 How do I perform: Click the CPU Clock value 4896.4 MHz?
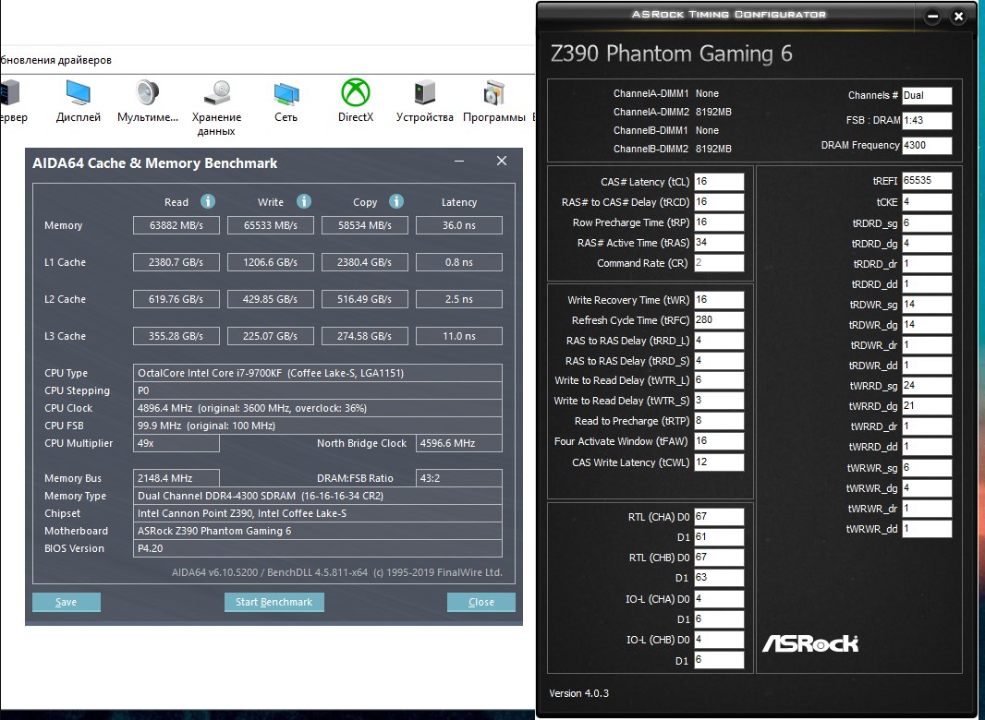318,408
